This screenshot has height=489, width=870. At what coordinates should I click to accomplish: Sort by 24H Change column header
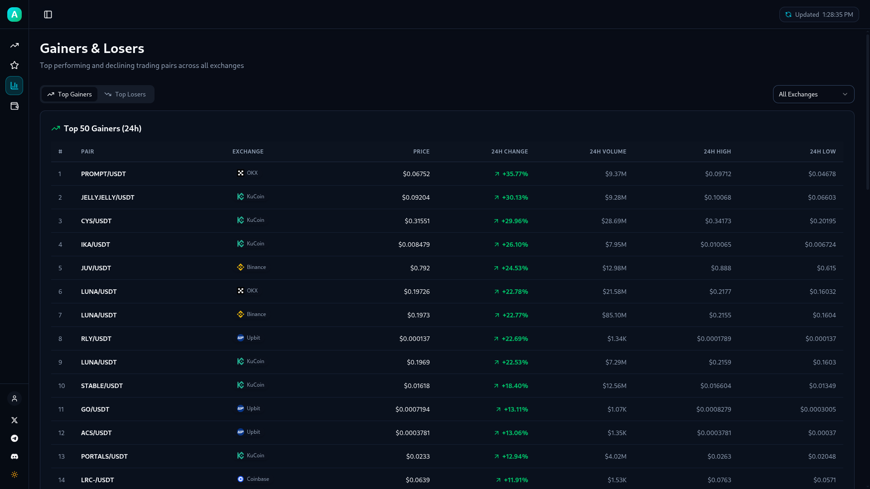pos(509,152)
